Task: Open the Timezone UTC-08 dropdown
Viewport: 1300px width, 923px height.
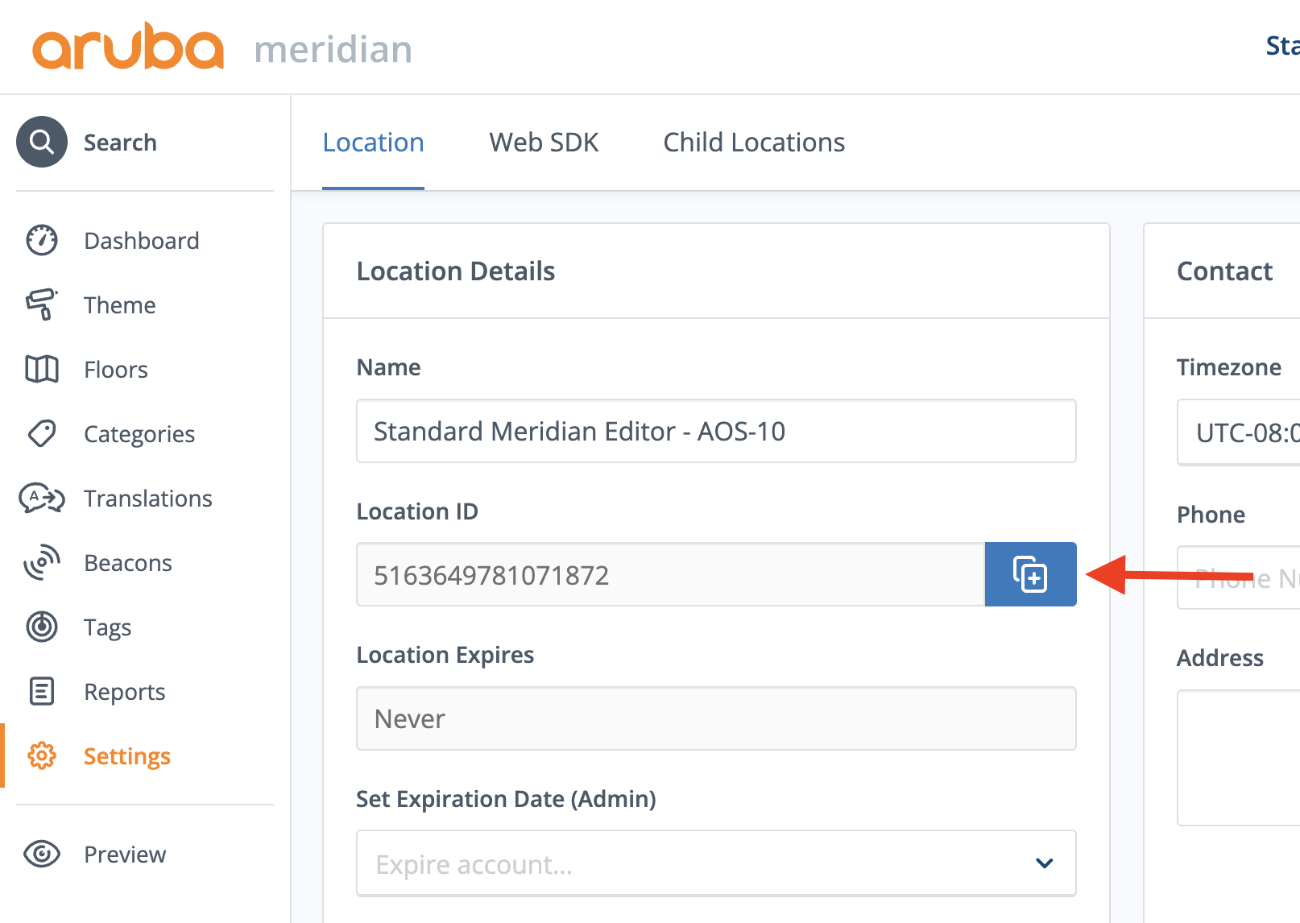Action: pyautogui.click(x=1239, y=433)
